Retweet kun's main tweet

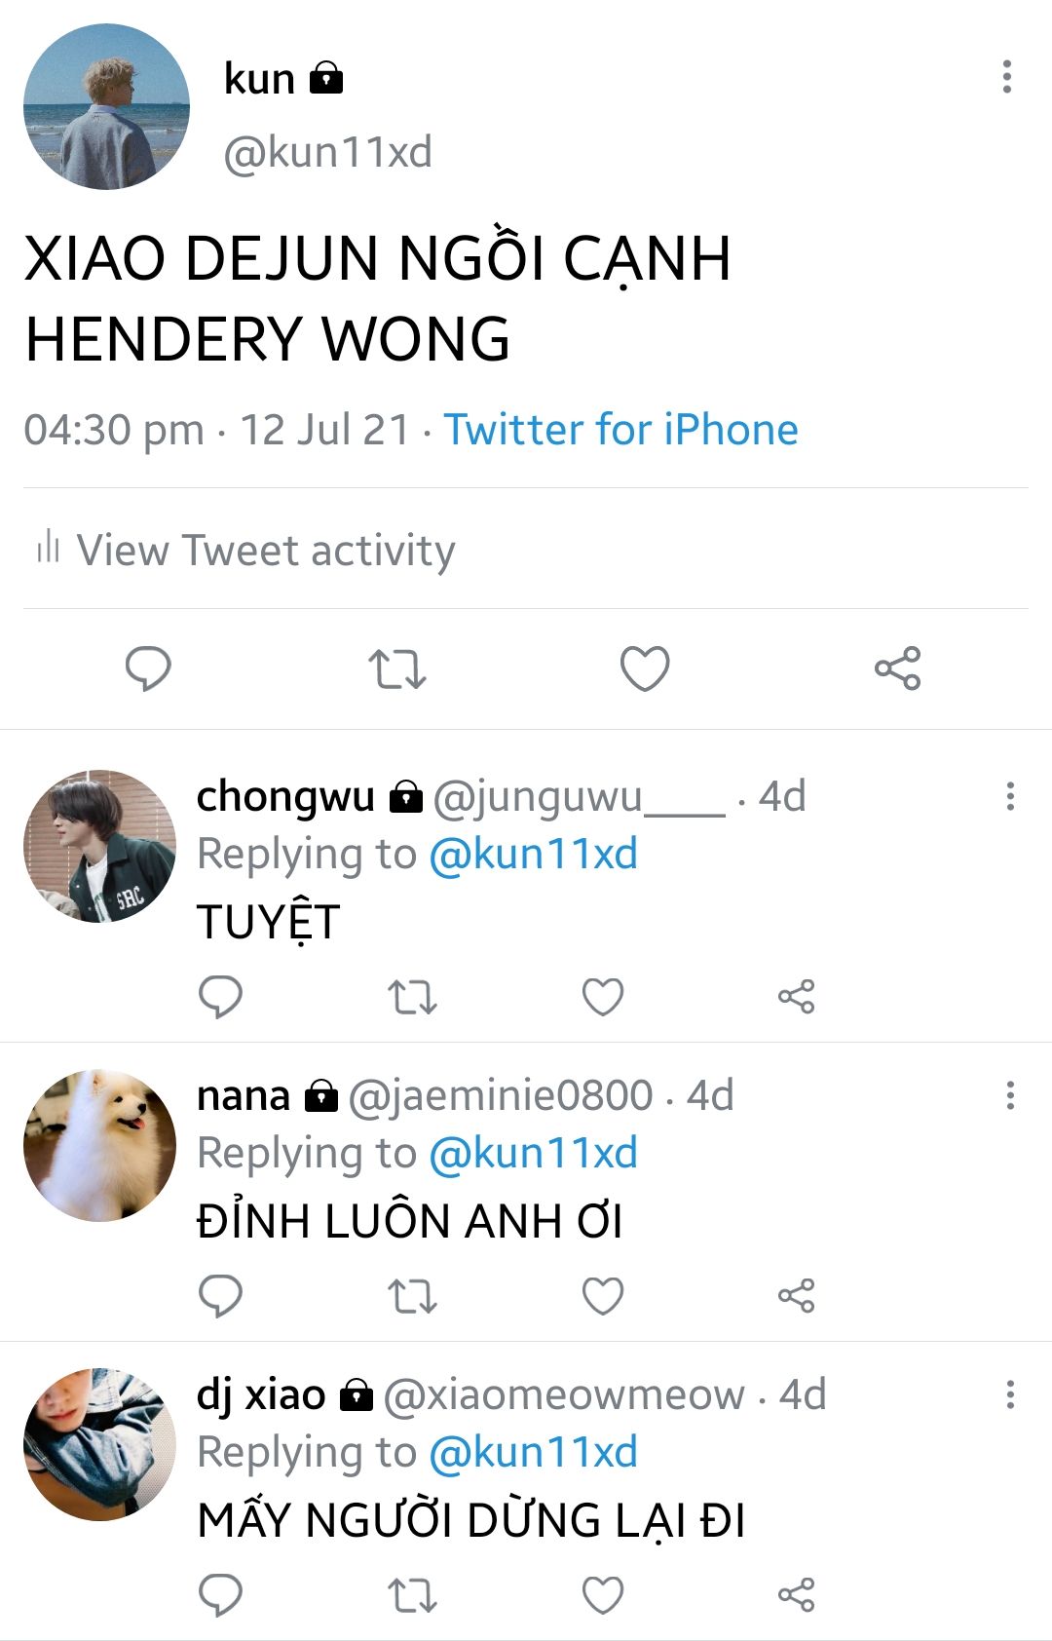pyautogui.click(x=397, y=668)
